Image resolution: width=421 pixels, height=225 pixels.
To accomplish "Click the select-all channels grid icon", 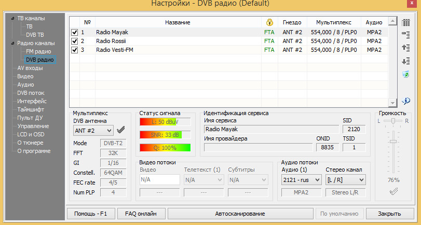I will click(x=406, y=22).
